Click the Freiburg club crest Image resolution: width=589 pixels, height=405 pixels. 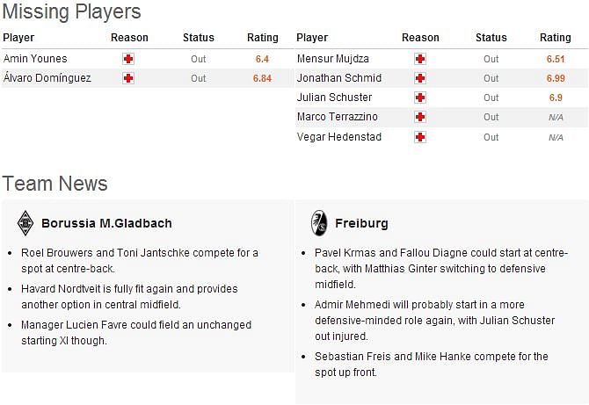(318, 223)
